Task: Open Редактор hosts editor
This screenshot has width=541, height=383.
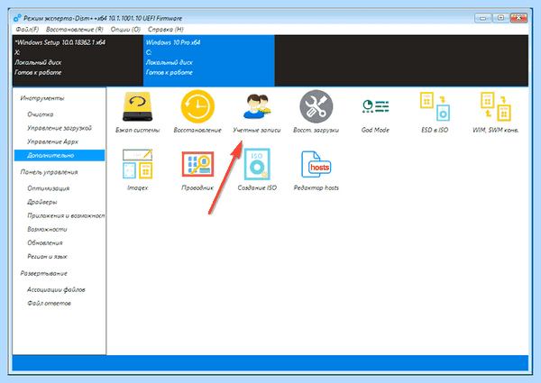Action: coord(316,169)
